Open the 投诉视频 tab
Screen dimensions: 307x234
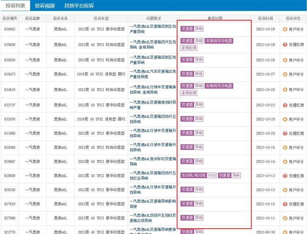45,5
